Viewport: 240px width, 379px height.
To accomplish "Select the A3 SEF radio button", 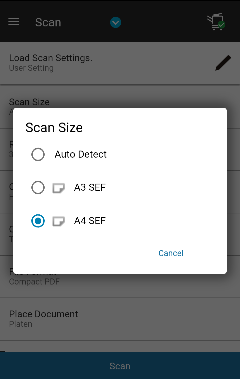I will 38,188.
